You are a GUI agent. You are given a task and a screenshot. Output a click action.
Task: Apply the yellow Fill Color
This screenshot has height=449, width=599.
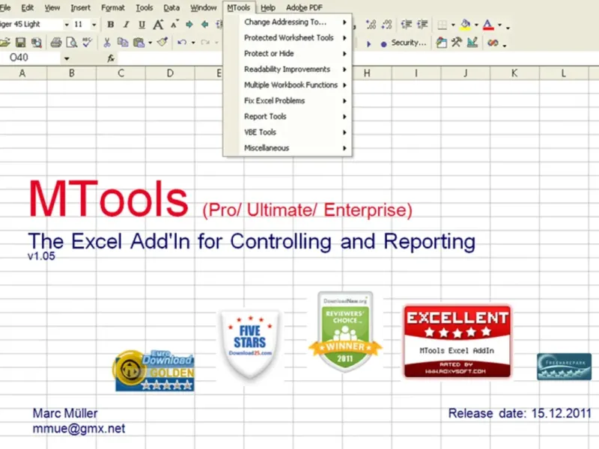[x=465, y=25]
